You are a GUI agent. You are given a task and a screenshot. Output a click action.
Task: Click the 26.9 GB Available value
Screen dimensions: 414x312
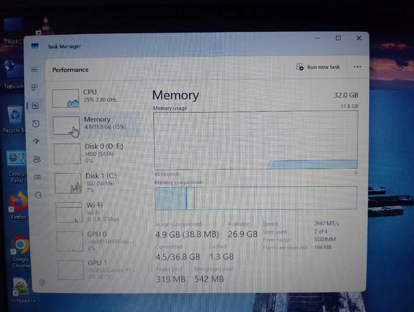(242, 234)
